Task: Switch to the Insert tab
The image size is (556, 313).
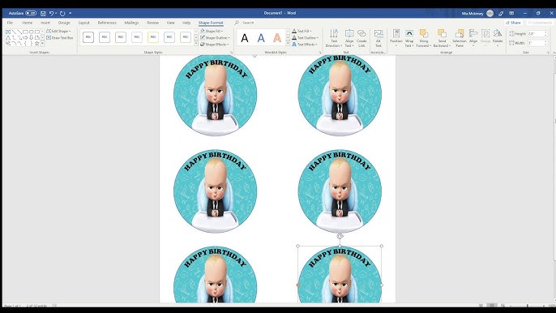Action: coord(45,23)
